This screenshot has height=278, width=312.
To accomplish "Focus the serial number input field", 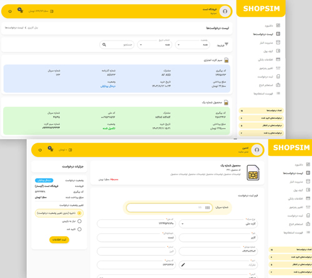I will (x=169, y=208).
